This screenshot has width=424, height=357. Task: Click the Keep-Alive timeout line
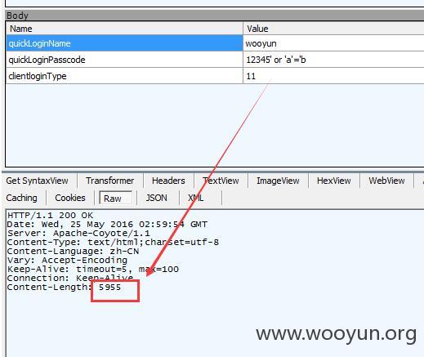coord(93,270)
